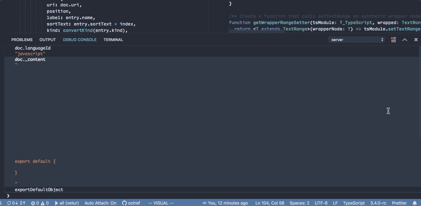
Task: Go to line via Ln 104, Col 58
Action: (270, 203)
